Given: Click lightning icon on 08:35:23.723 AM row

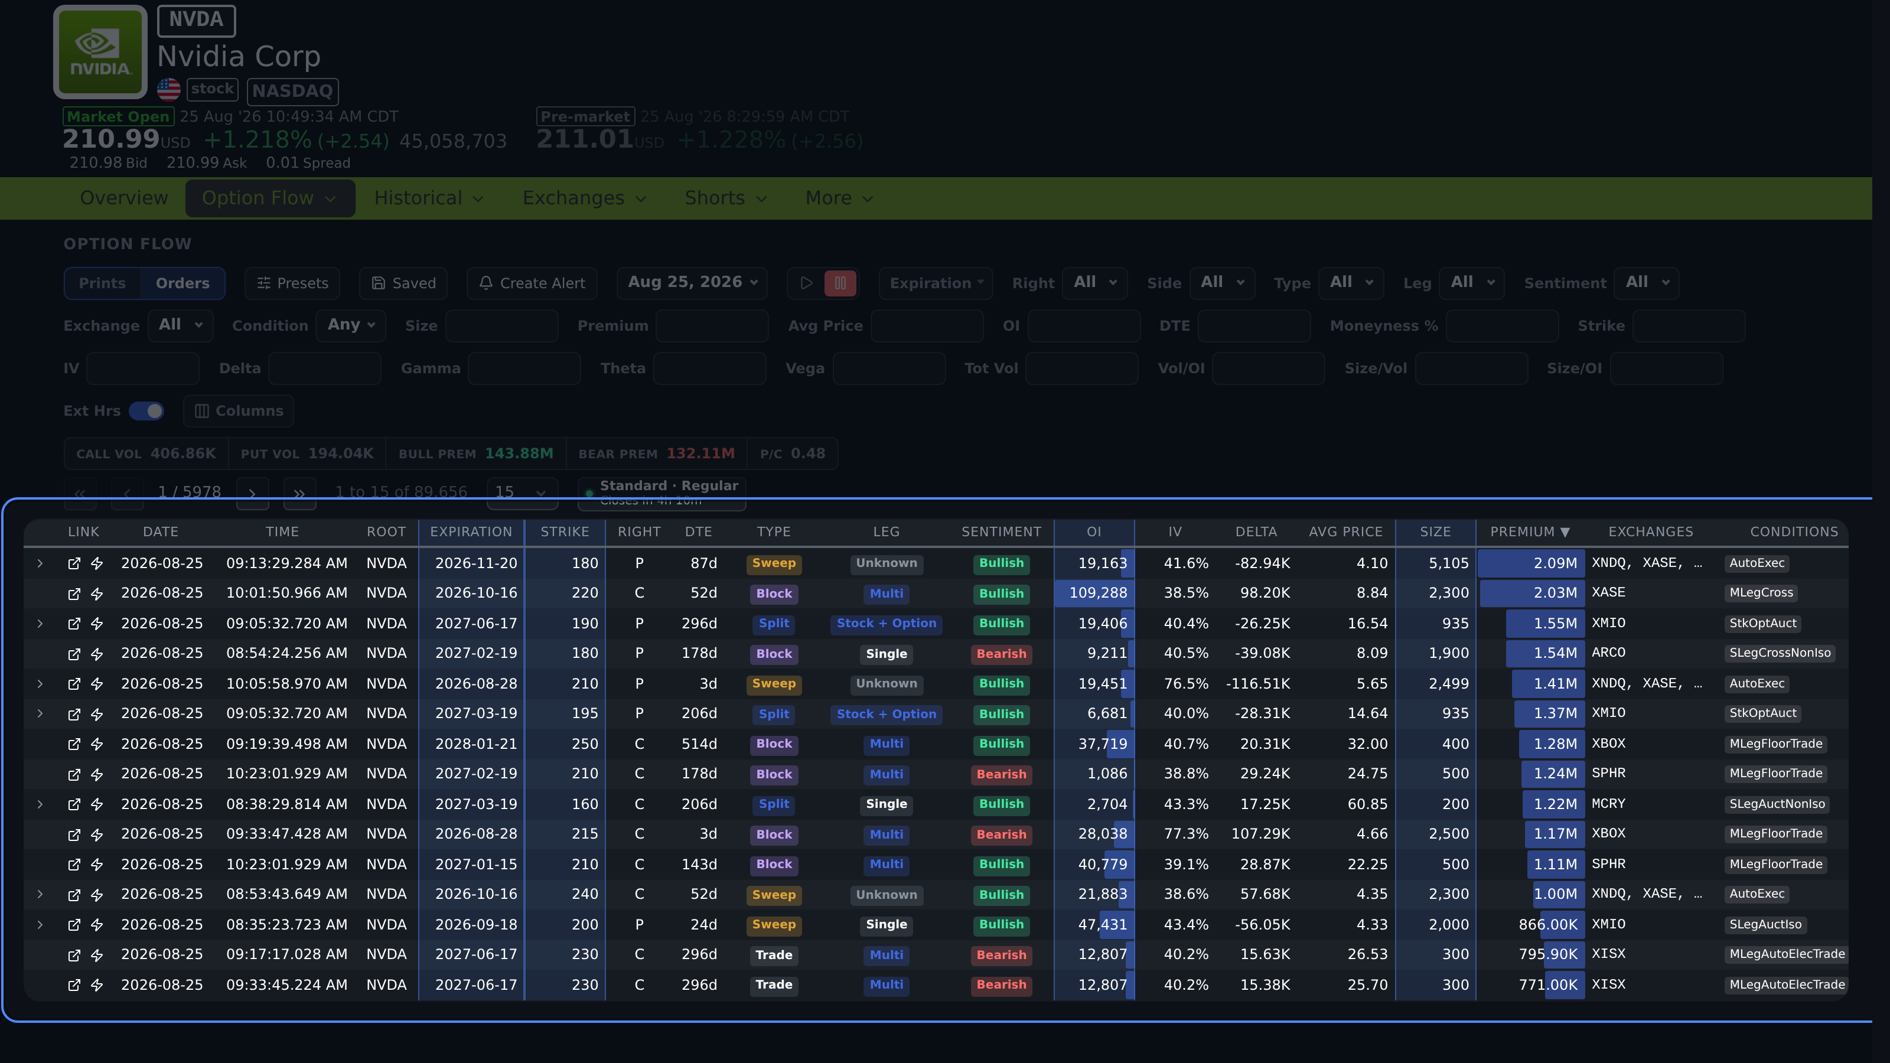Looking at the screenshot, I should pos(97,925).
